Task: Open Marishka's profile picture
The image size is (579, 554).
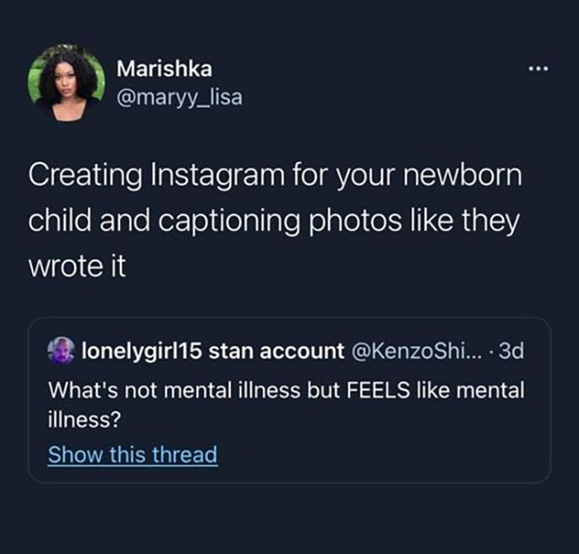Action: [66, 83]
